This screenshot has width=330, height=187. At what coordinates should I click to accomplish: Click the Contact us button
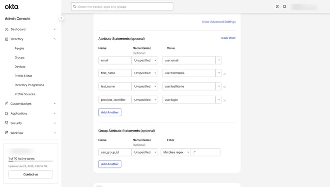tap(31, 175)
